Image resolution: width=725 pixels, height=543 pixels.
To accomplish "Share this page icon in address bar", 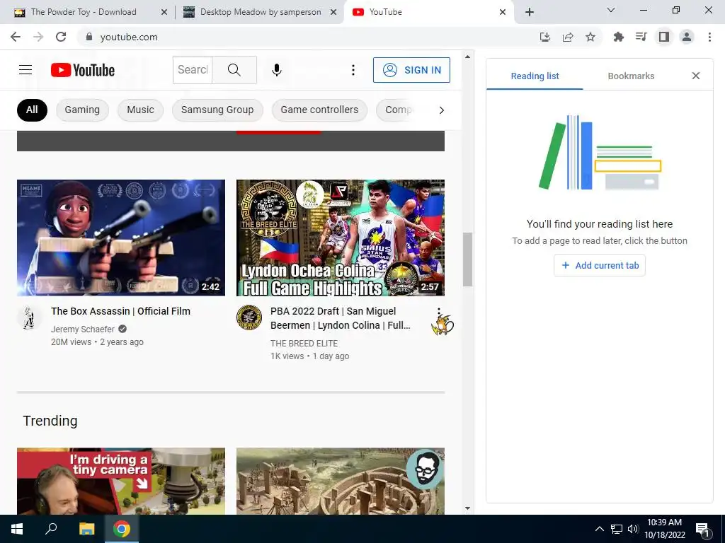I will tap(568, 37).
